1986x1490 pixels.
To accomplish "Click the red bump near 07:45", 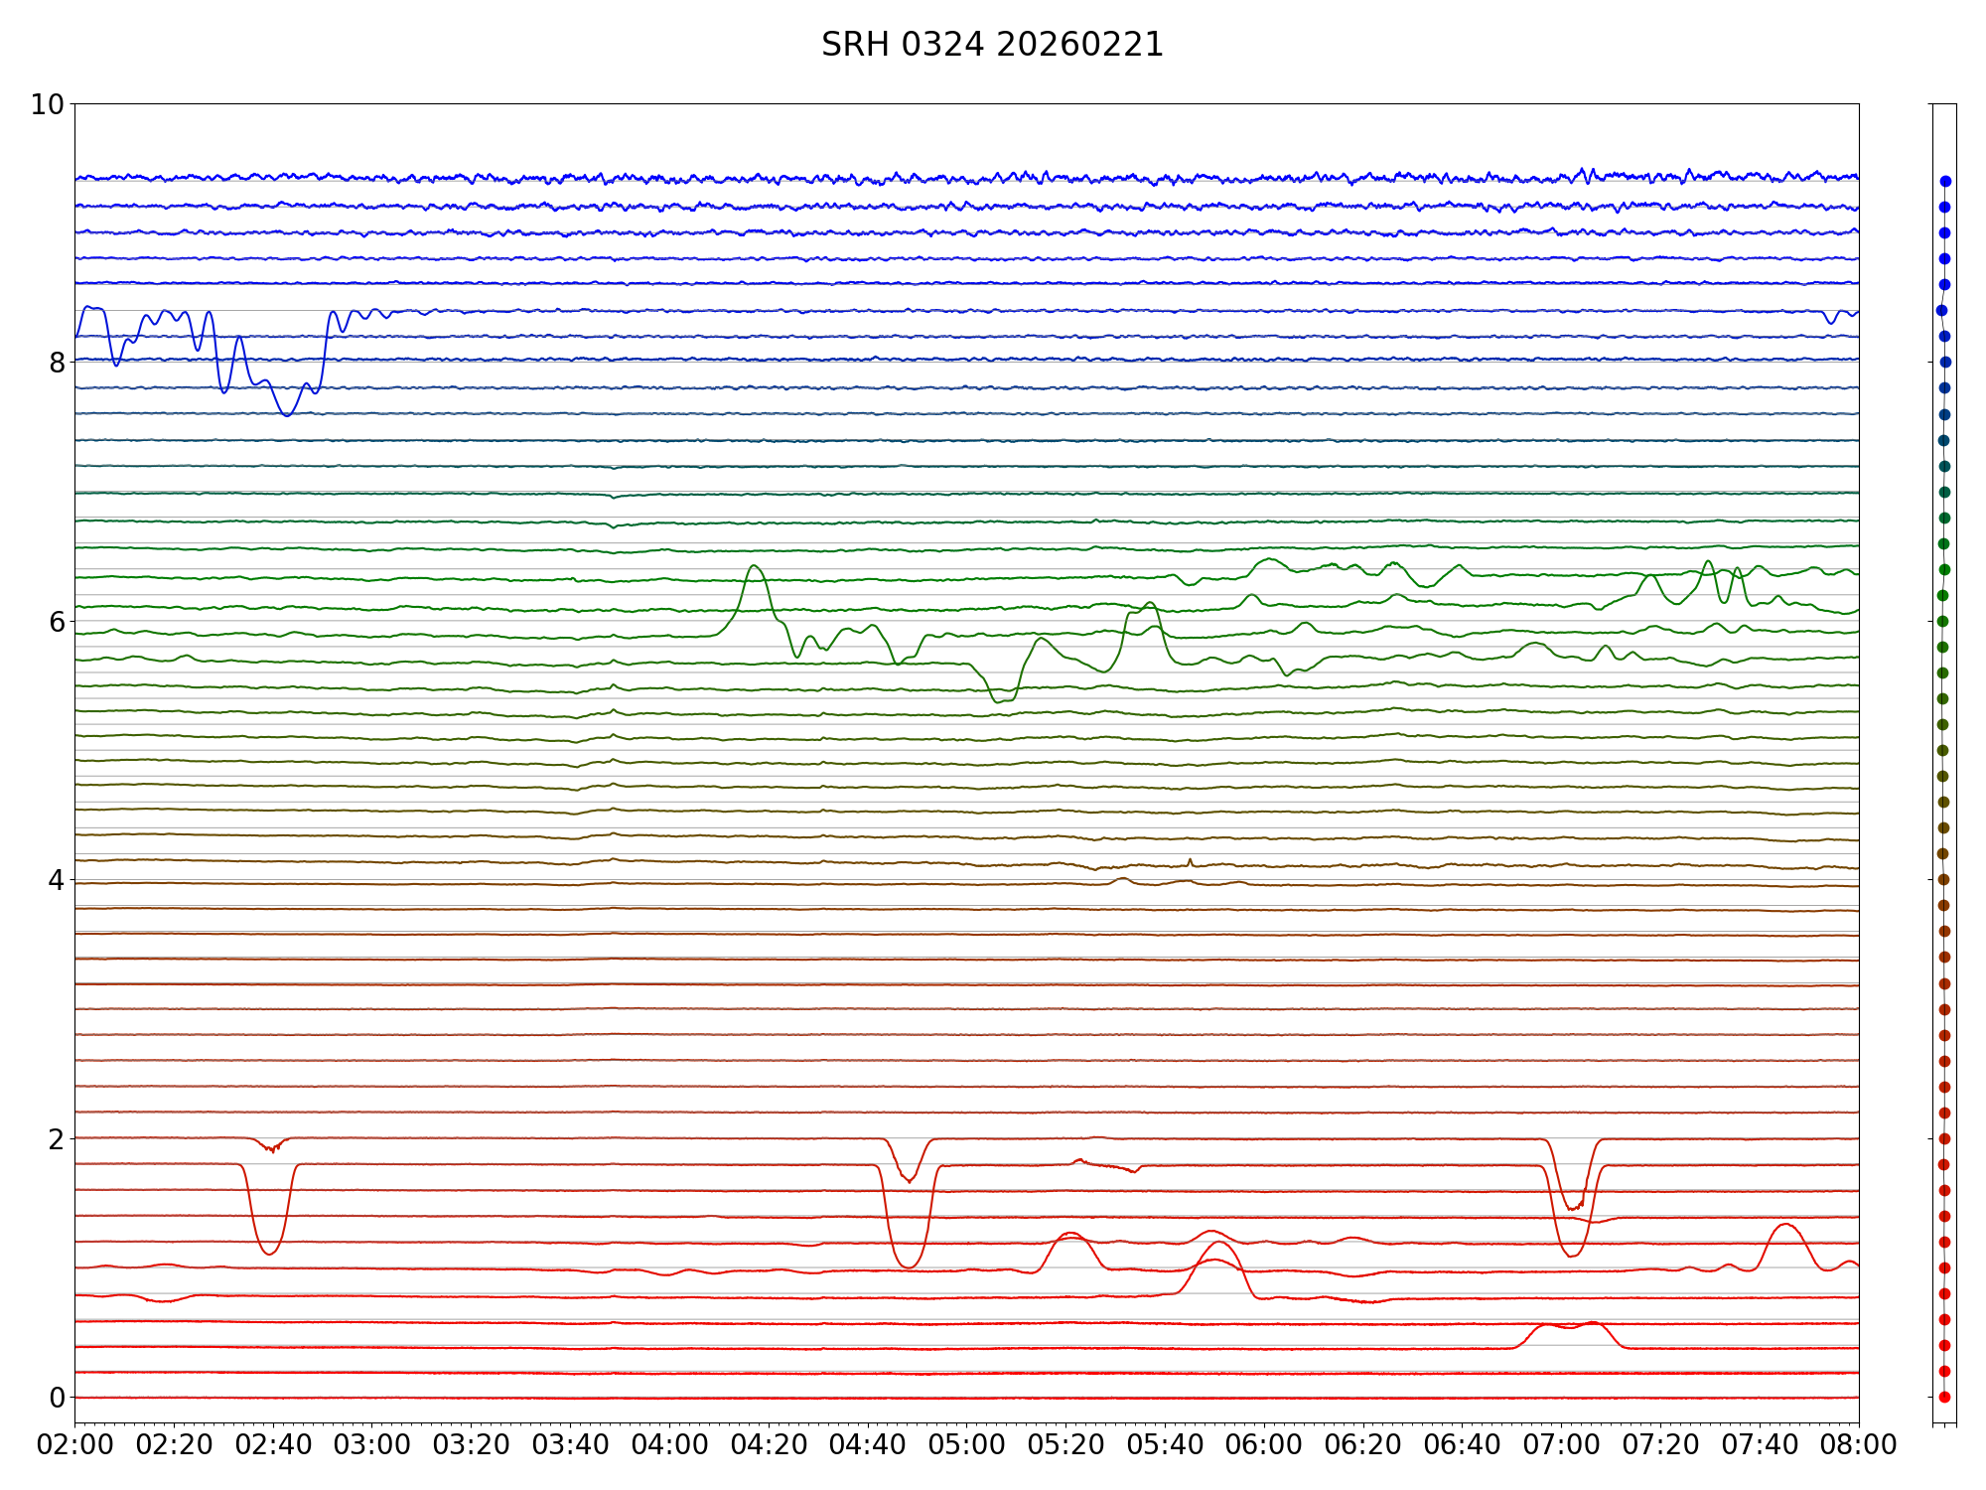I will [1785, 1225].
